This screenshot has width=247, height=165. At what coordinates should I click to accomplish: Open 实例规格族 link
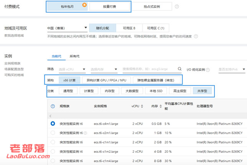coord(12,63)
